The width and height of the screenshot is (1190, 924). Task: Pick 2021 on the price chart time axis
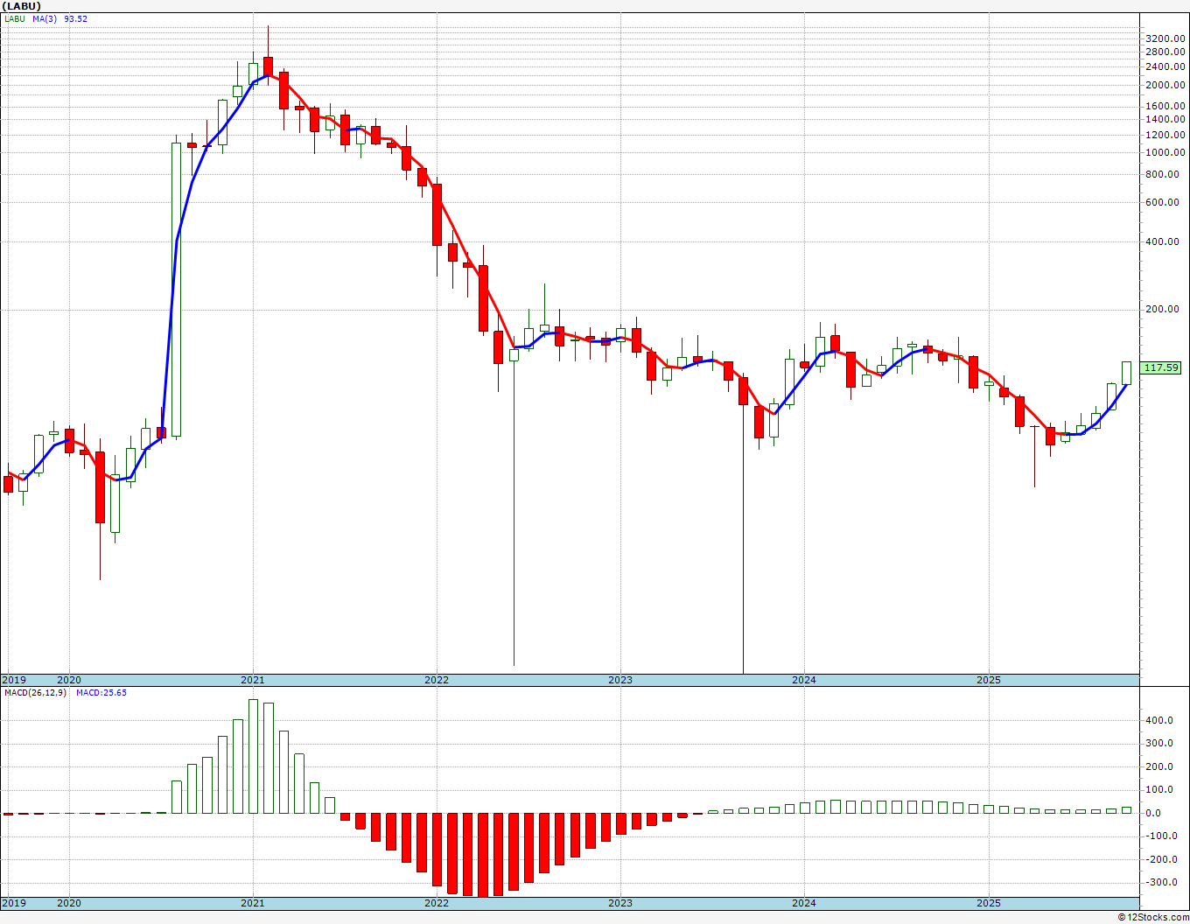pos(252,680)
